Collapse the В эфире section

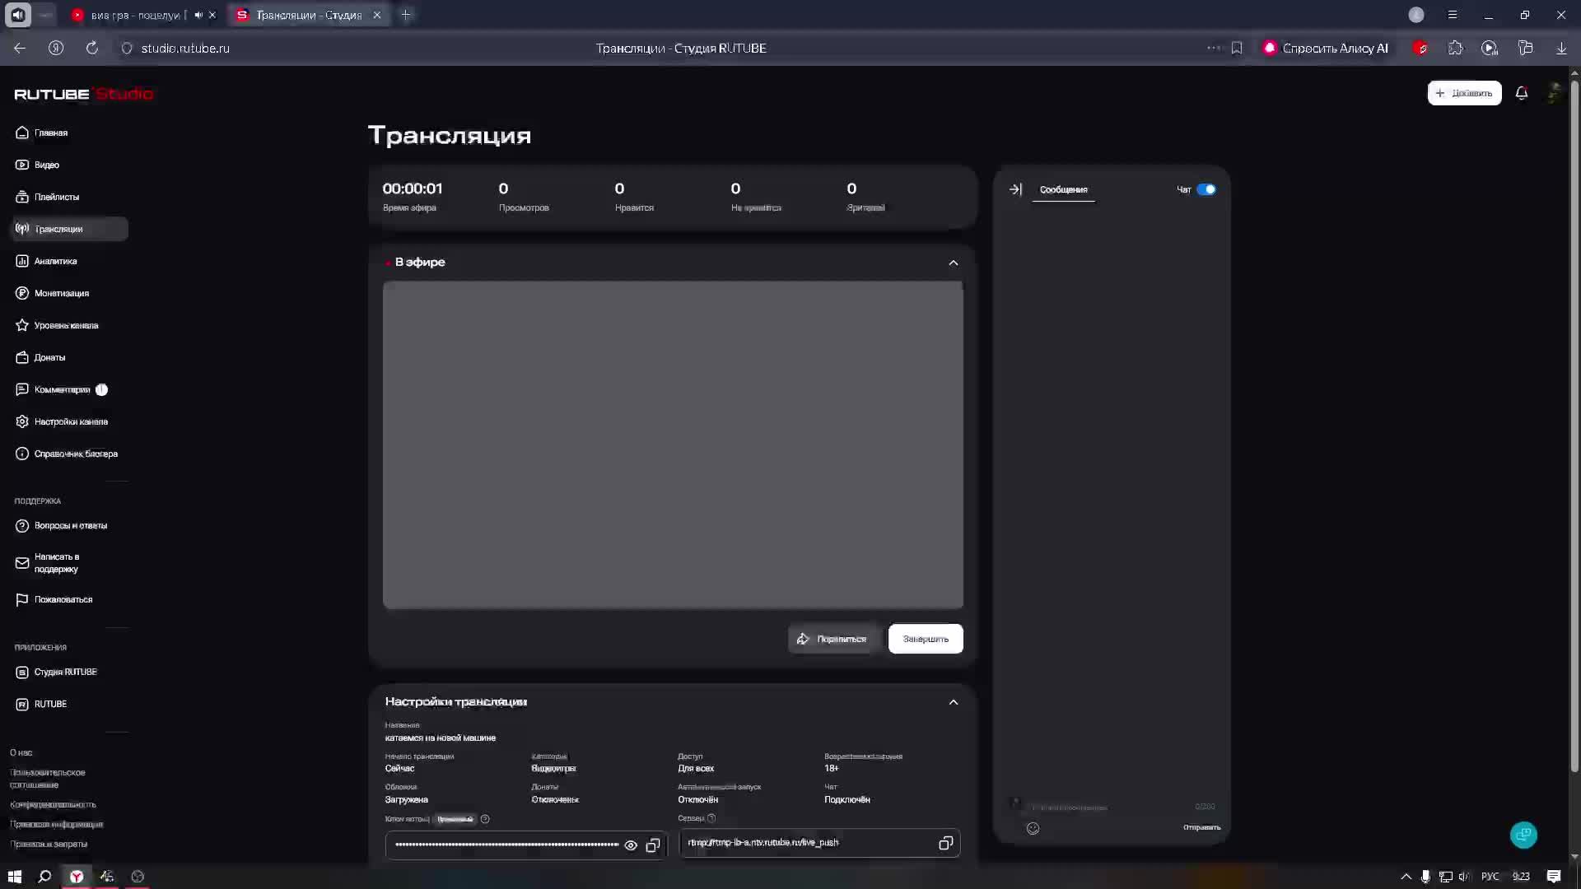tap(954, 263)
